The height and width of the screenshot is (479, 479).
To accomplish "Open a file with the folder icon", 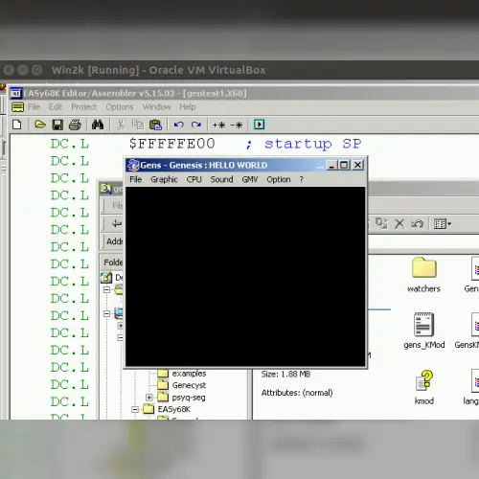I will (x=40, y=125).
